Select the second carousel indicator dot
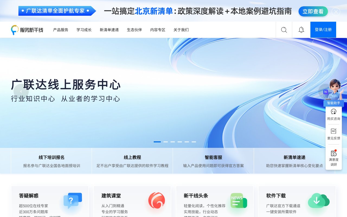The width and height of the screenshot is (347, 217). (x=166, y=142)
